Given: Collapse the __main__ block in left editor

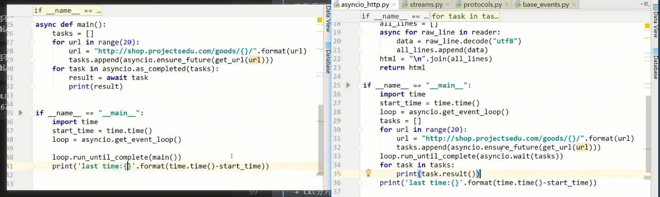Looking at the screenshot, I should point(31,113).
